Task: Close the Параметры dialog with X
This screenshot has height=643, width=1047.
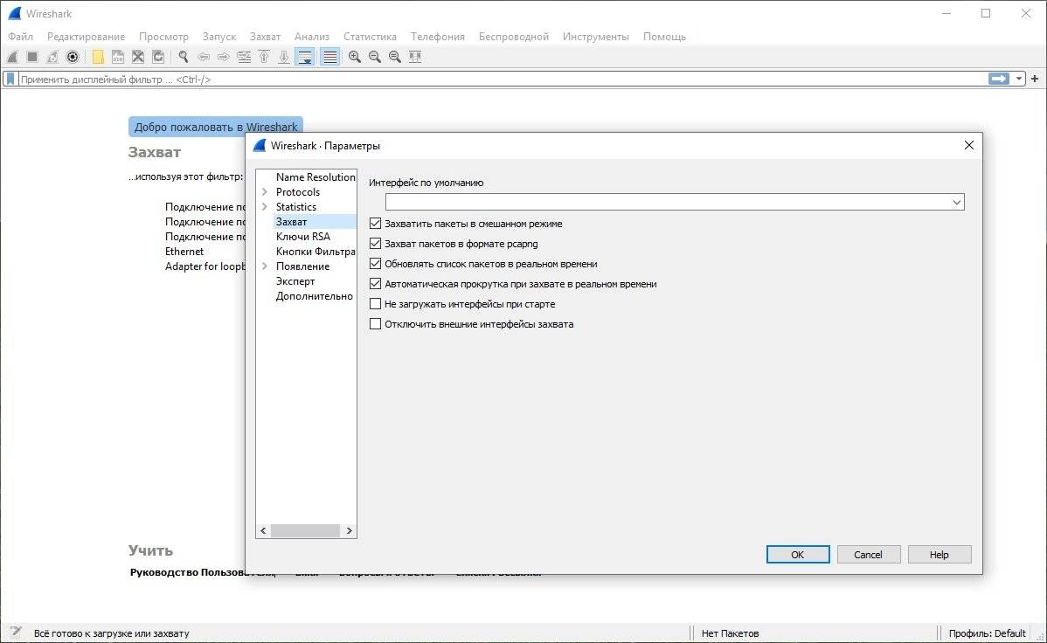Action: 969,145
